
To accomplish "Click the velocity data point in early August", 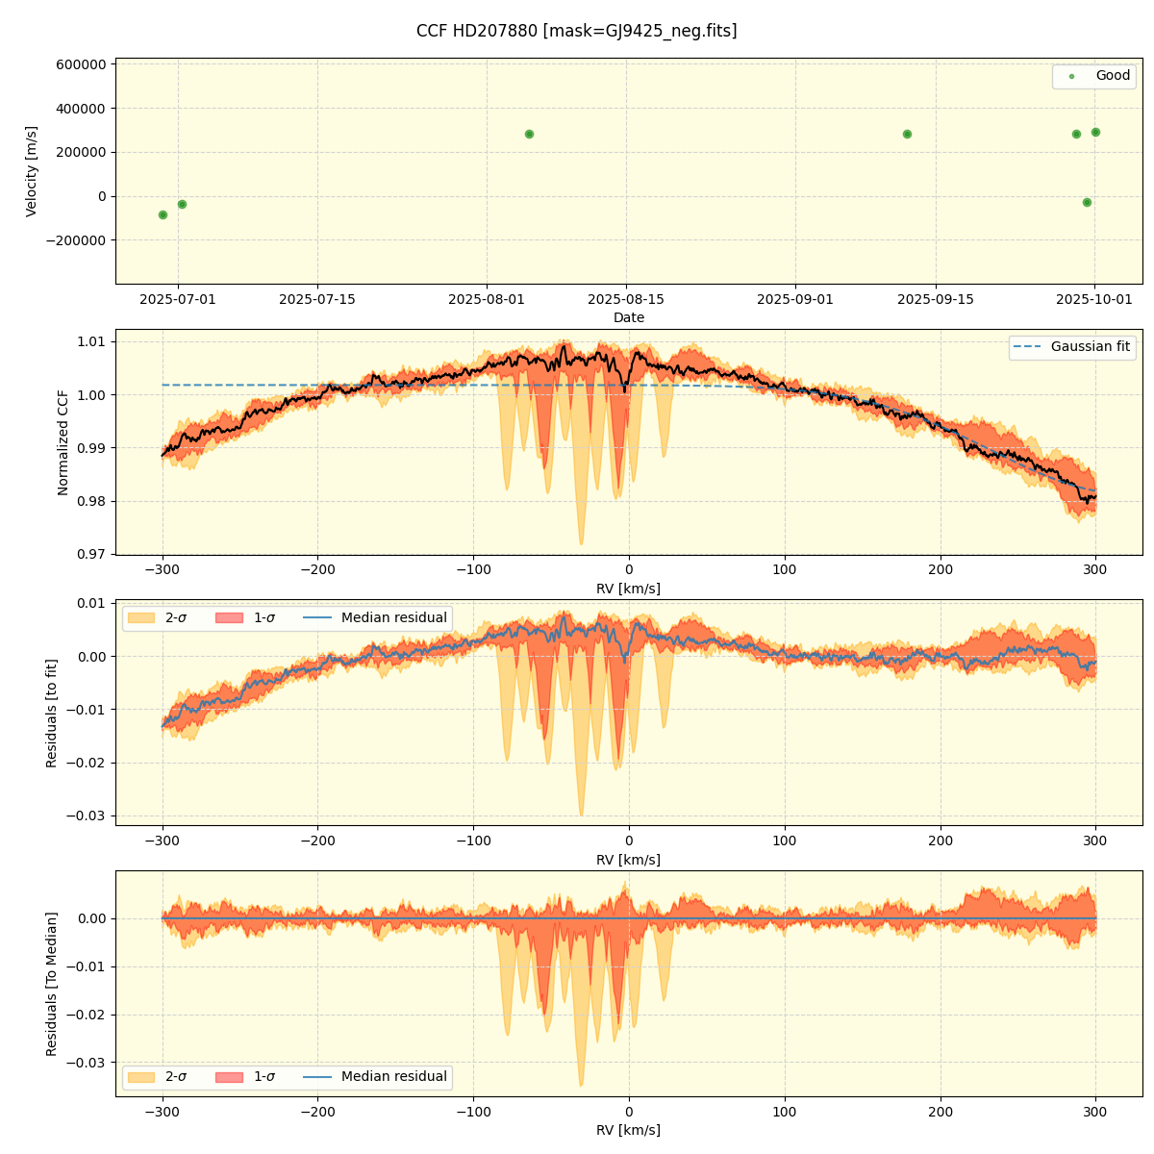I will click(529, 134).
